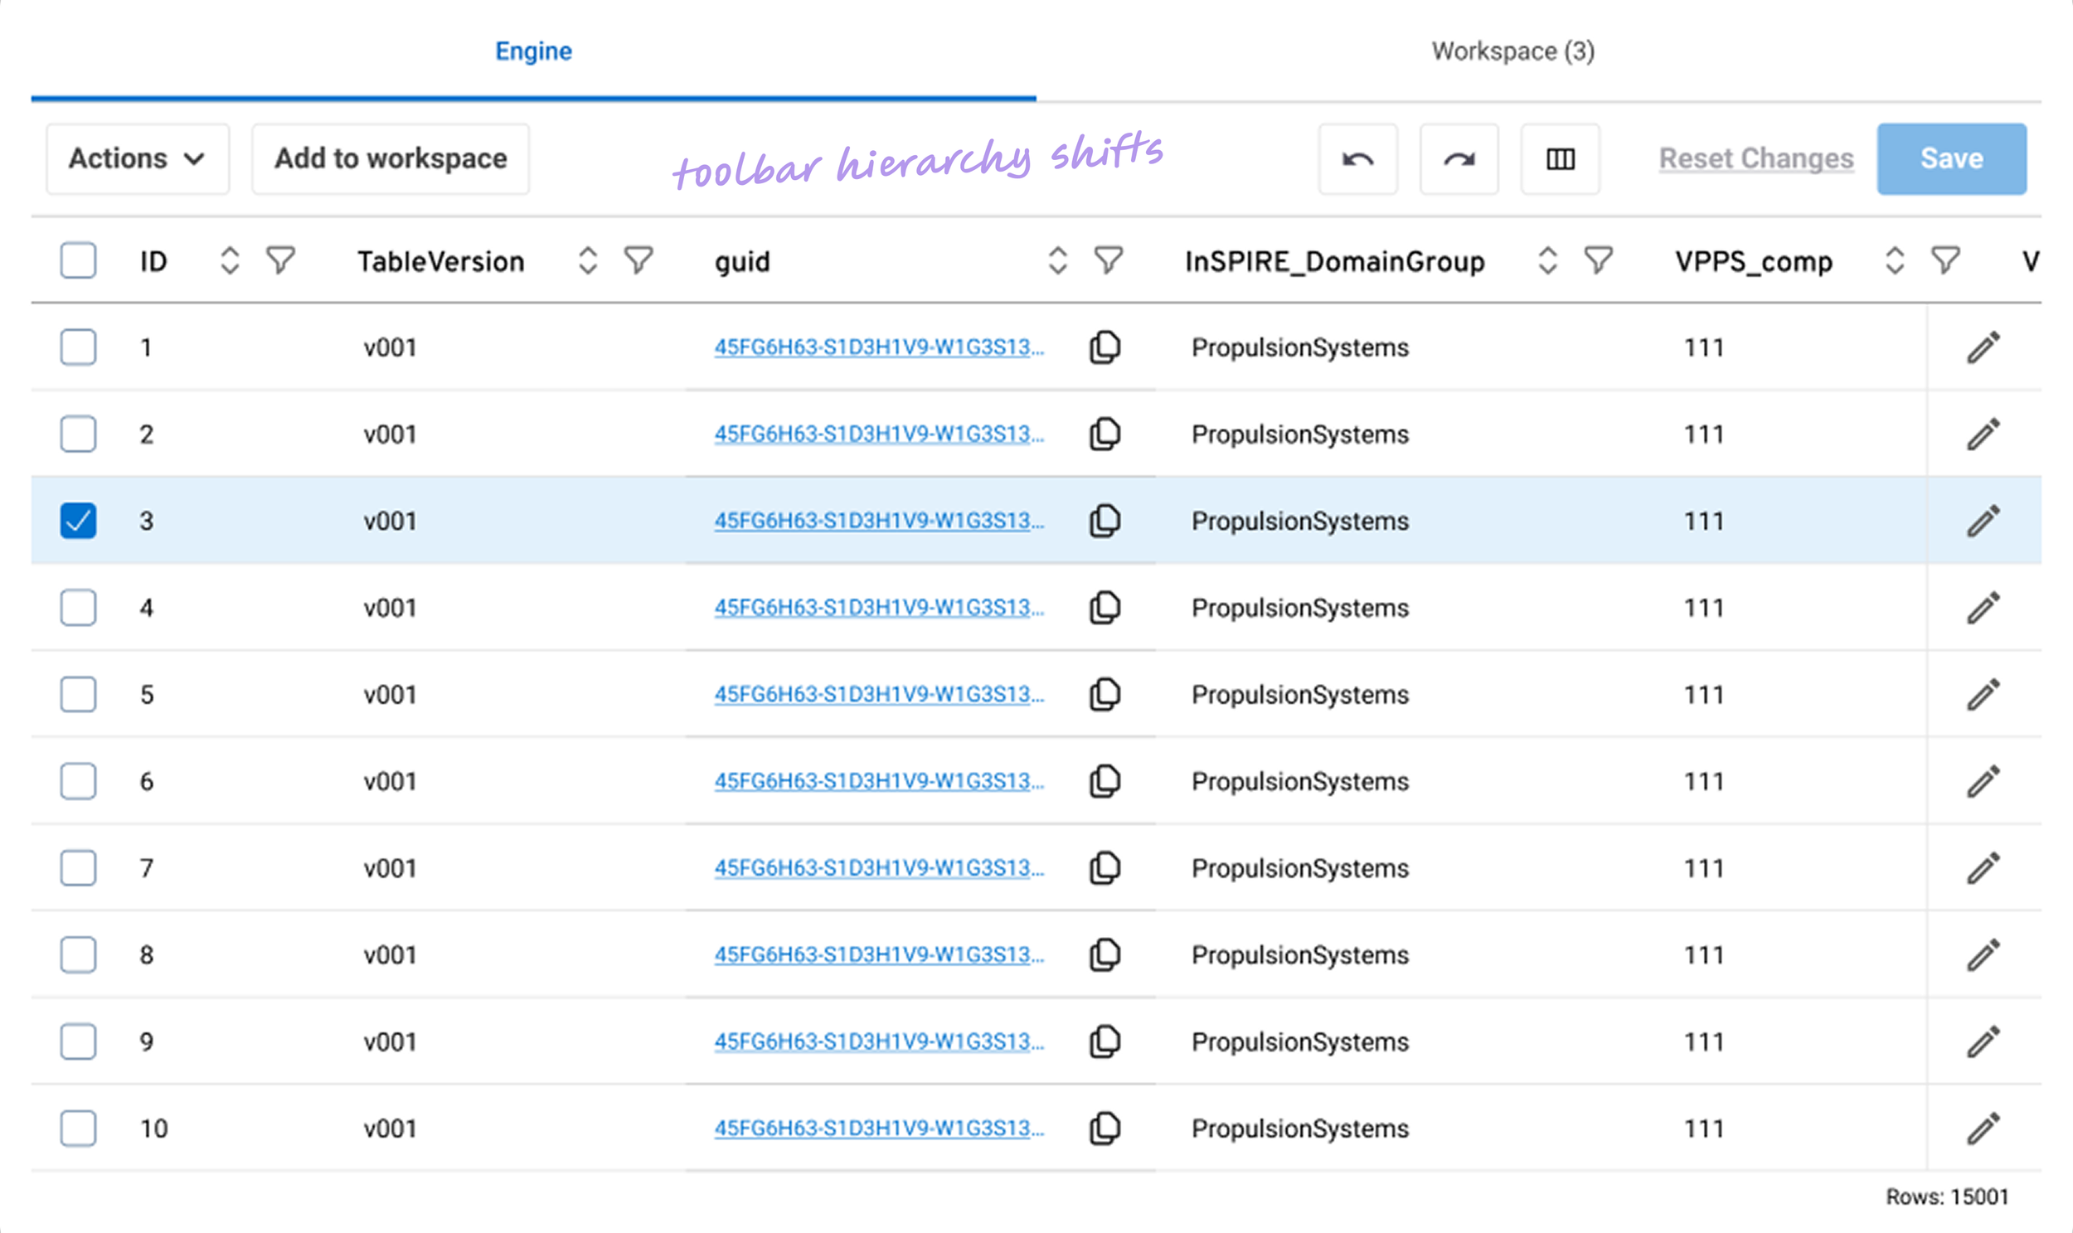Screen dimensions: 2073x1233
Task: Uncheck the row 3 checkbox
Action: [78, 521]
